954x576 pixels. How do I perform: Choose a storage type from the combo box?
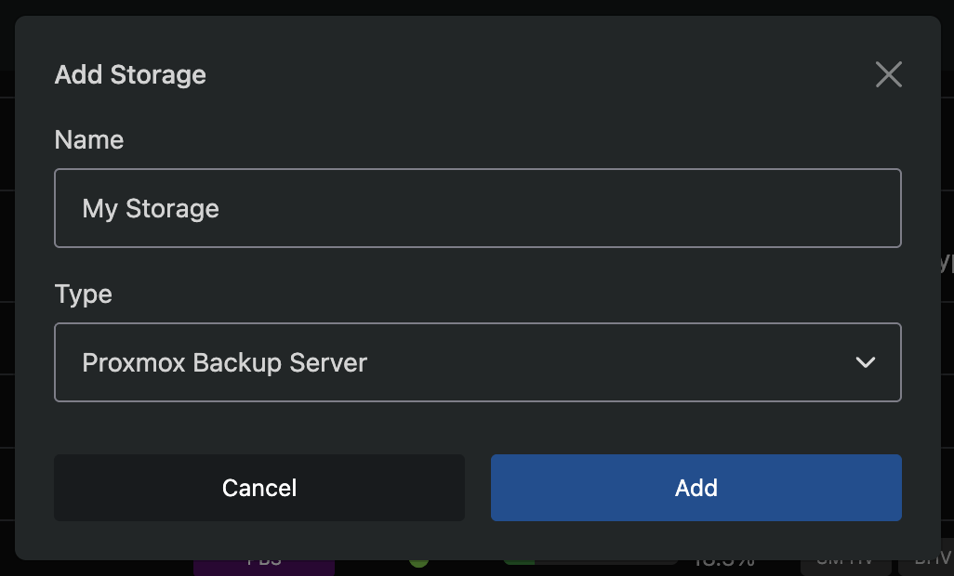click(x=478, y=362)
